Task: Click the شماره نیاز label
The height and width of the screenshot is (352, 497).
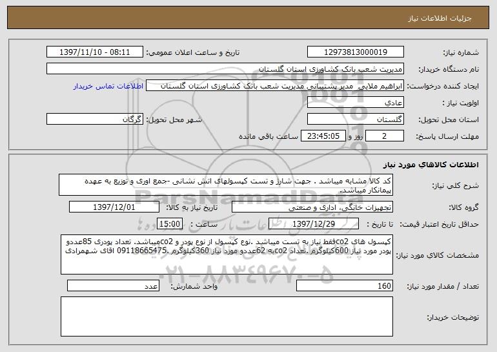Action: (461, 53)
